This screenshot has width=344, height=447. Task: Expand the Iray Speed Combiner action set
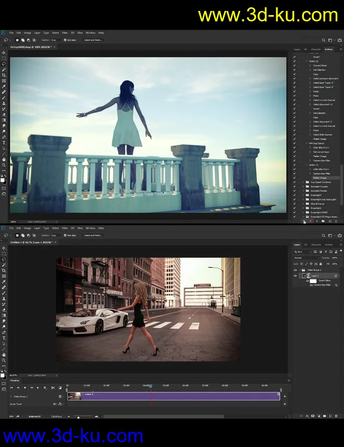click(303, 182)
